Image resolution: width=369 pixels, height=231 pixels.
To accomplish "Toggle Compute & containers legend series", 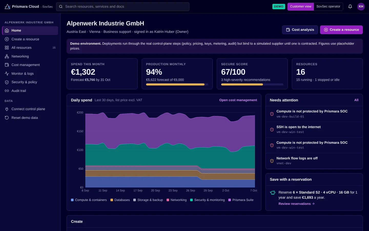I will [x=89, y=200].
